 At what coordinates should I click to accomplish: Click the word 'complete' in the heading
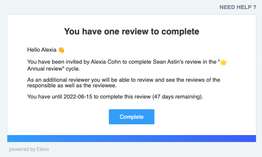point(180,31)
